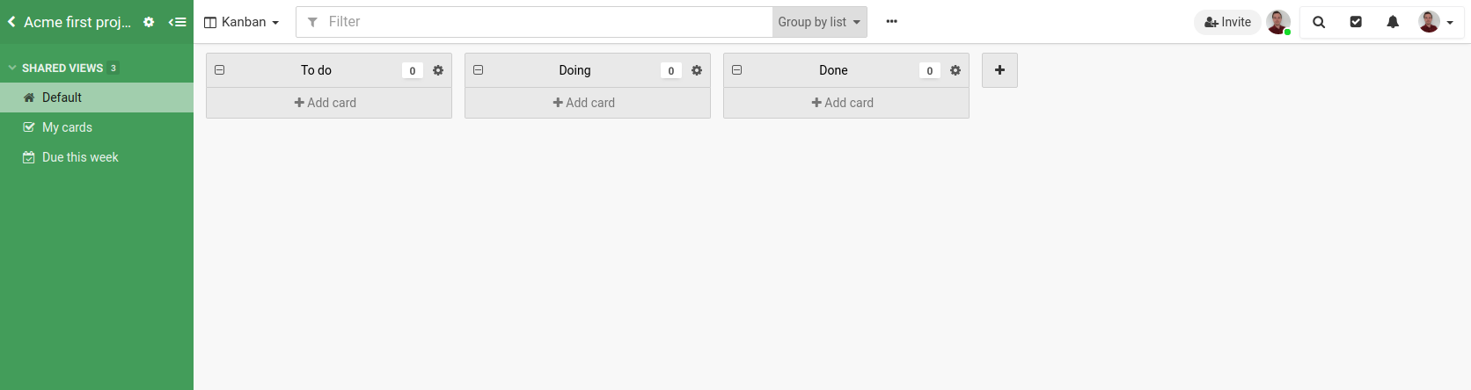Open the Kanban view dropdown

(241, 22)
